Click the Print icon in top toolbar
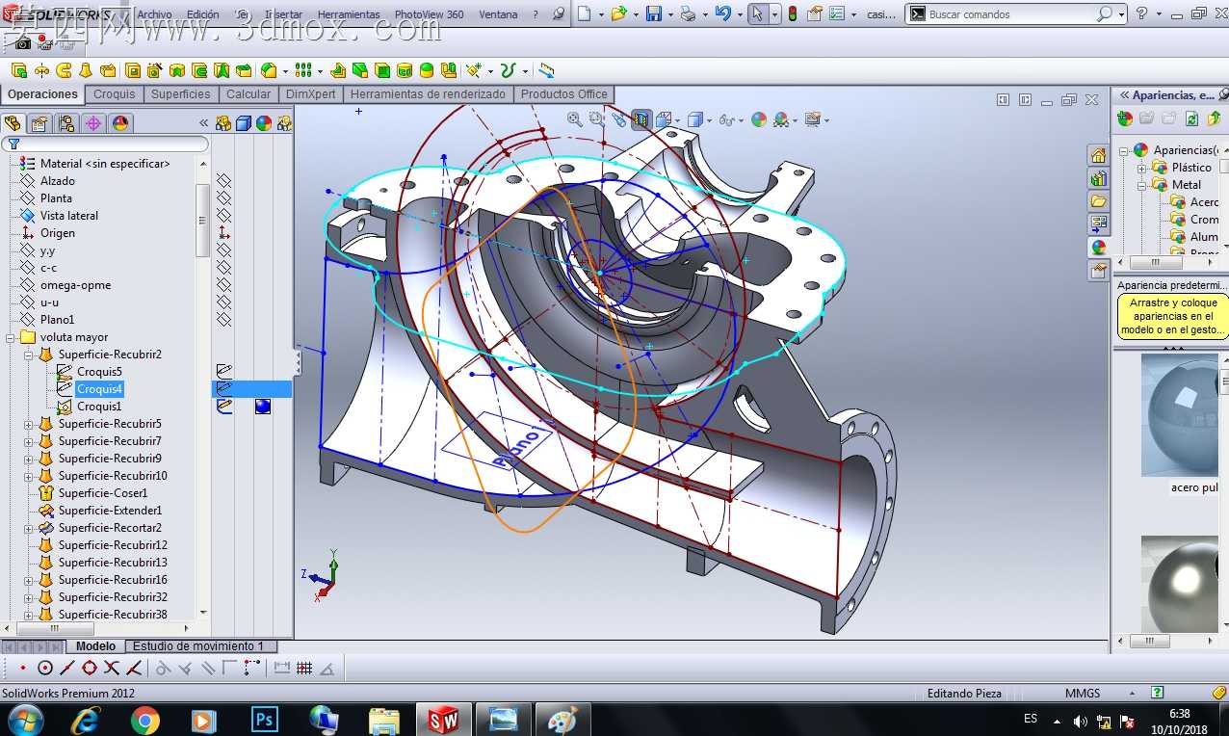 688,13
